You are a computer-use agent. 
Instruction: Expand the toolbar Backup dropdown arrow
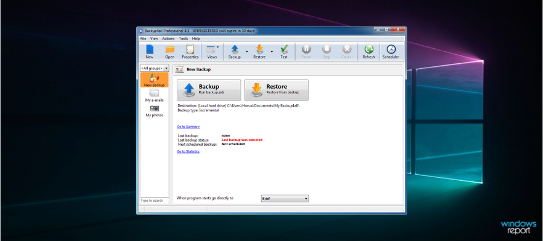click(x=247, y=52)
